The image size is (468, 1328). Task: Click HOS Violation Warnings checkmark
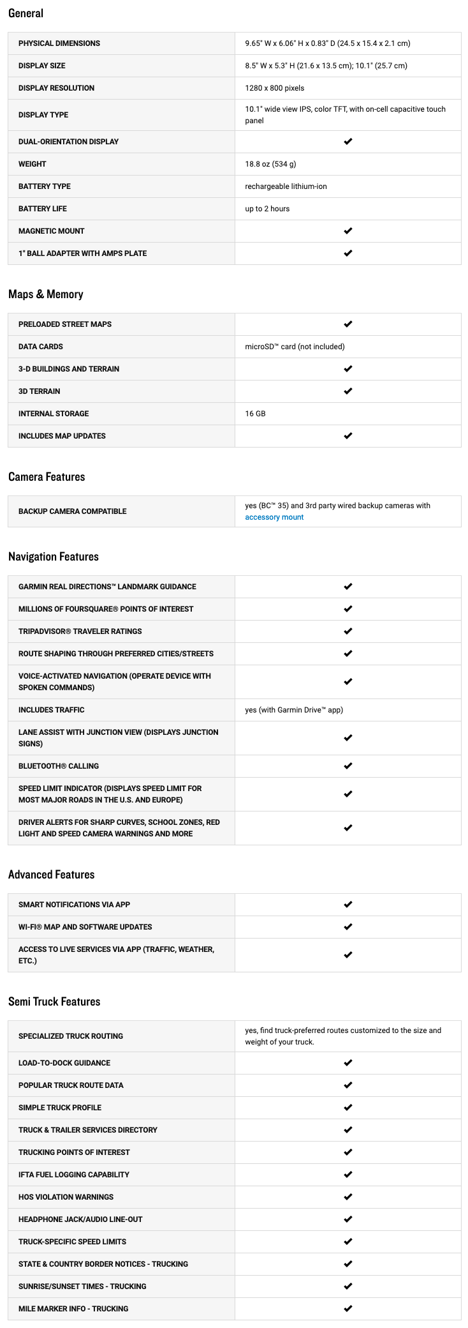[347, 1197]
